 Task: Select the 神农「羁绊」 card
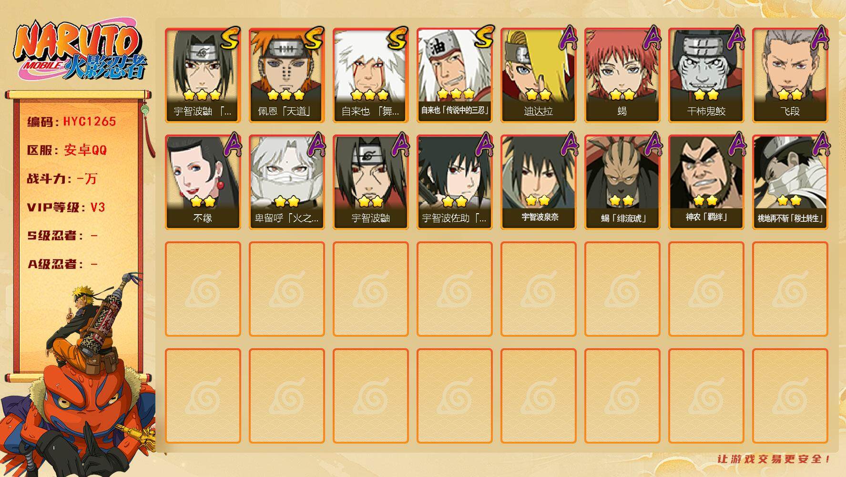[706, 182]
